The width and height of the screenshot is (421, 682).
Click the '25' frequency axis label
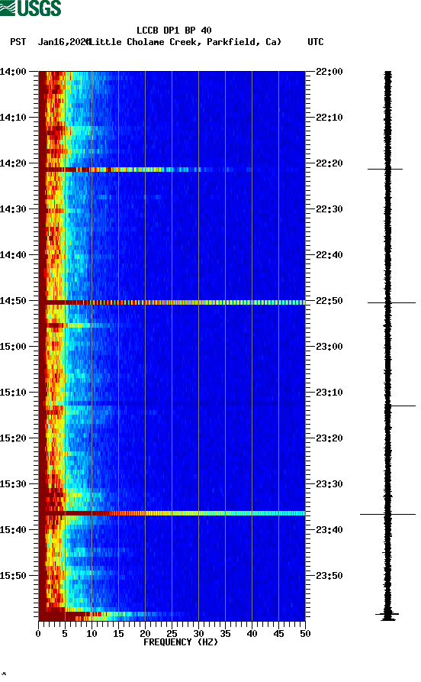pos(172,634)
